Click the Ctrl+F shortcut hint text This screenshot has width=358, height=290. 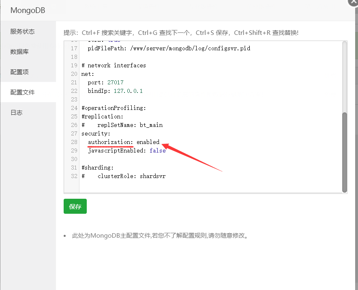pos(107,33)
